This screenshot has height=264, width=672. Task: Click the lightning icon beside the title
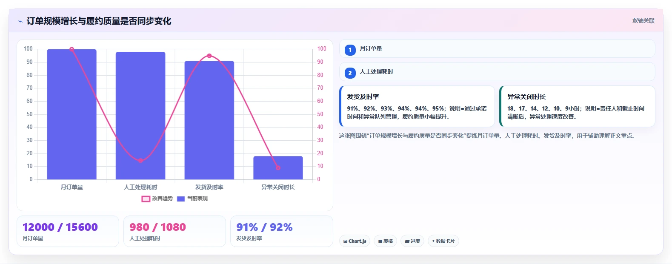20,21
